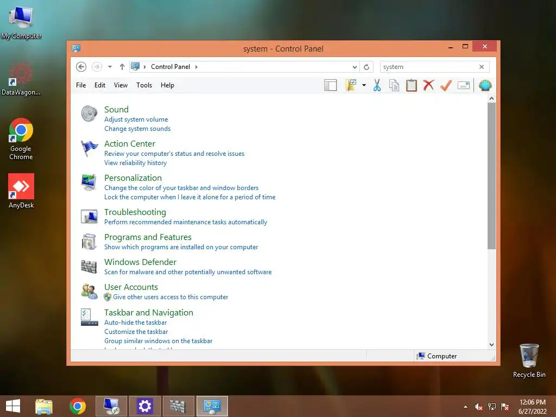This screenshot has height=417, width=556.
Task: Open View reliability history link
Action: (135, 163)
